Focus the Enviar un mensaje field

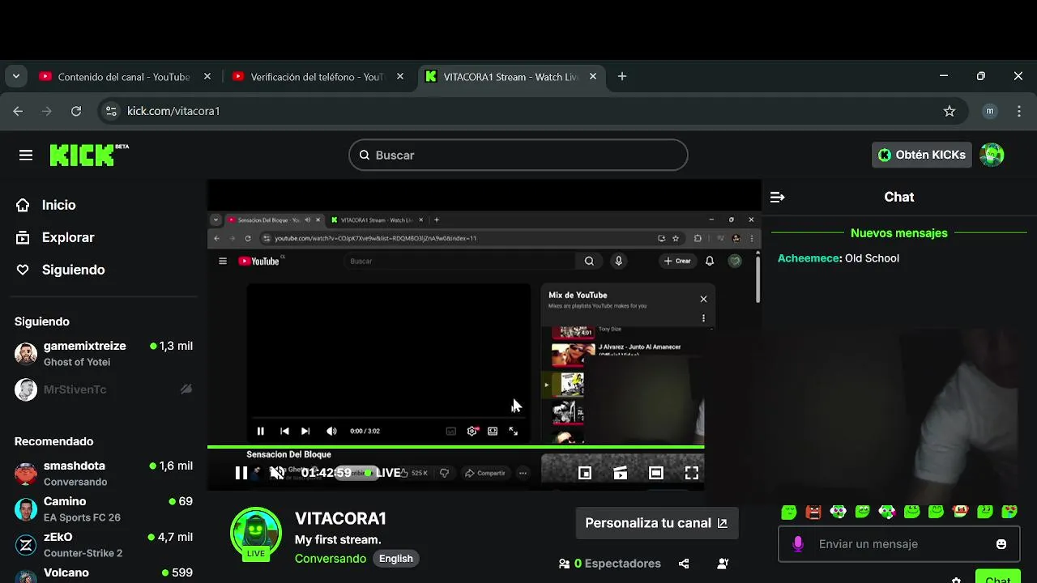899,544
